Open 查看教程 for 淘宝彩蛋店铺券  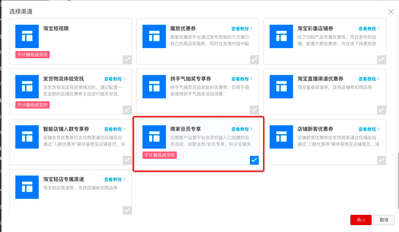pyautogui.click(x=369, y=29)
